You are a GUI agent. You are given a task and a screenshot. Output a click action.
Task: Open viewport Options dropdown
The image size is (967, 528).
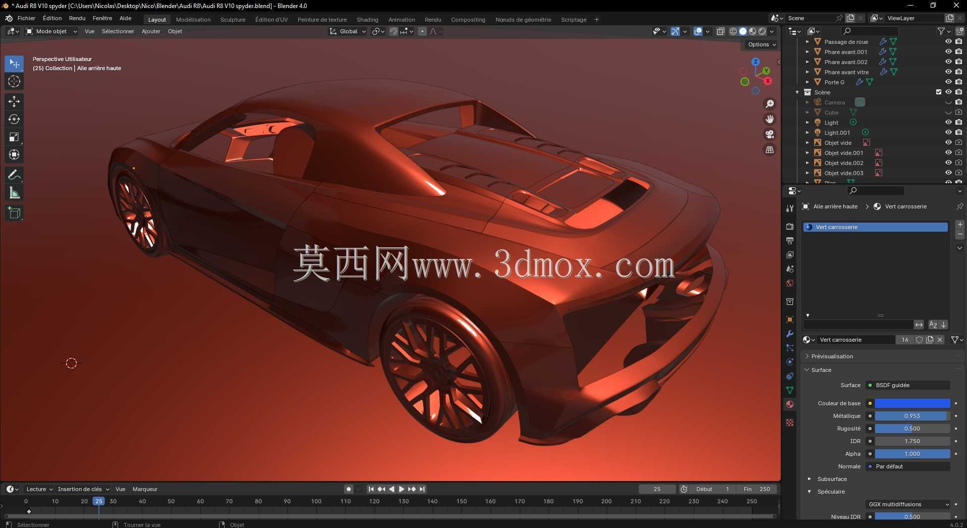pyautogui.click(x=762, y=44)
